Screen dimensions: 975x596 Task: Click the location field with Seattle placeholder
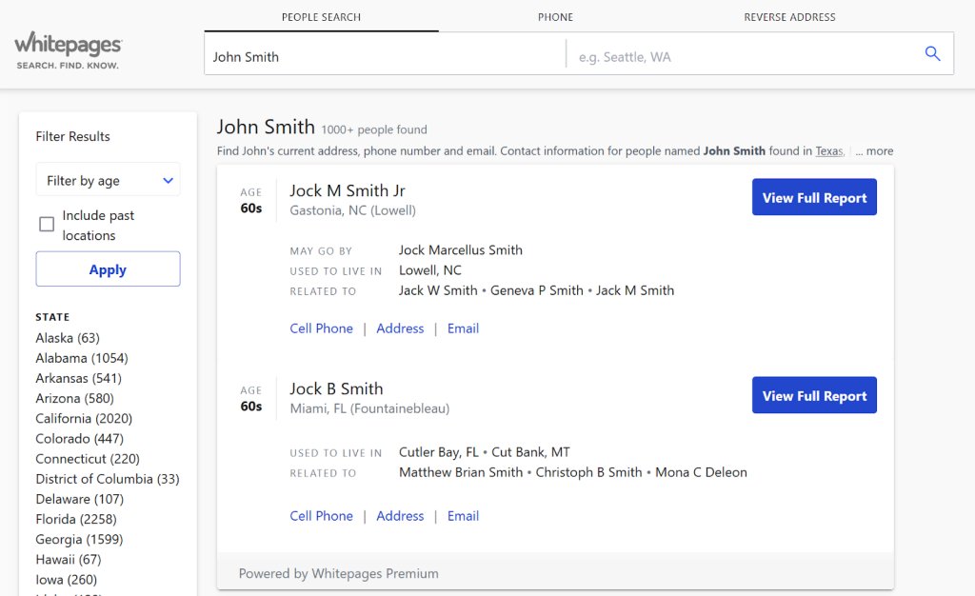(x=743, y=57)
